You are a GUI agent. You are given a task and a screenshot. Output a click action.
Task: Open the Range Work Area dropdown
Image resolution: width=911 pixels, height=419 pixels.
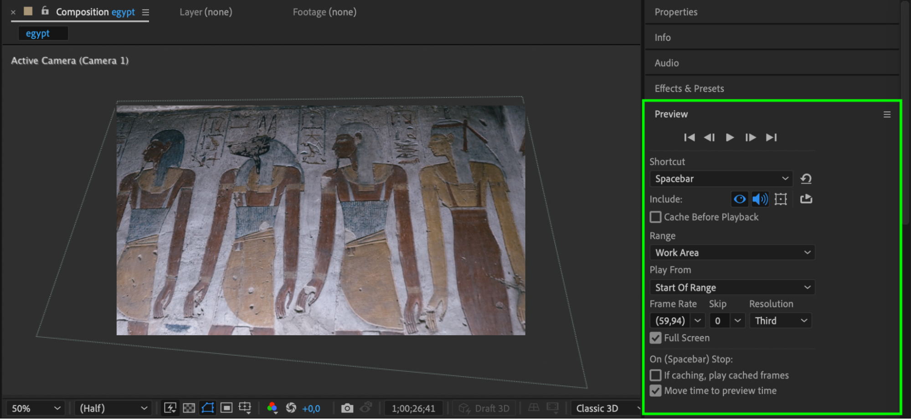click(732, 252)
